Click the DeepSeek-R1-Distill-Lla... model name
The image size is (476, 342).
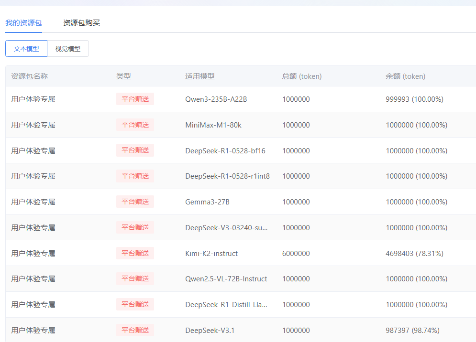(x=226, y=305)
